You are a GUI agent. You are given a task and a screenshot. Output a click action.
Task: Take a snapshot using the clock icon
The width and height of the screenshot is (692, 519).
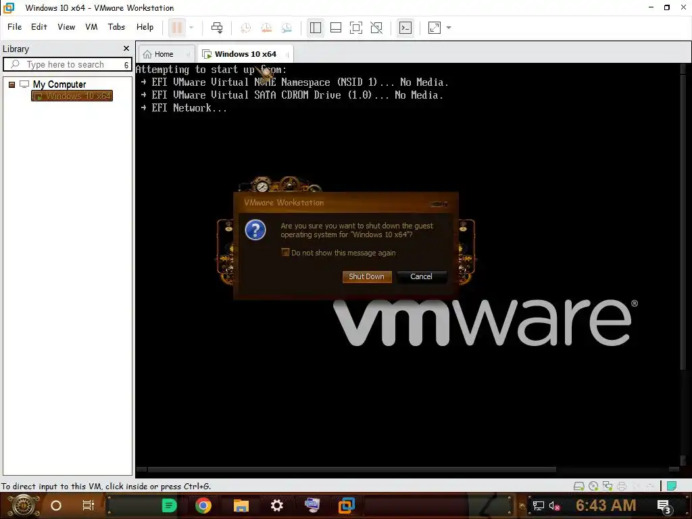tap(245, 28)
